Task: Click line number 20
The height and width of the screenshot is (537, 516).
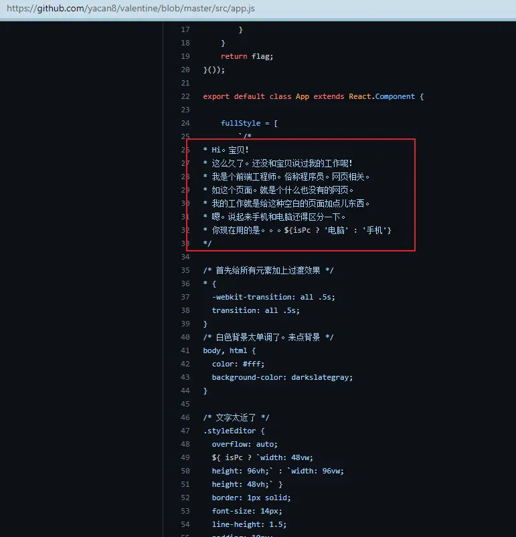Action: 185,70
